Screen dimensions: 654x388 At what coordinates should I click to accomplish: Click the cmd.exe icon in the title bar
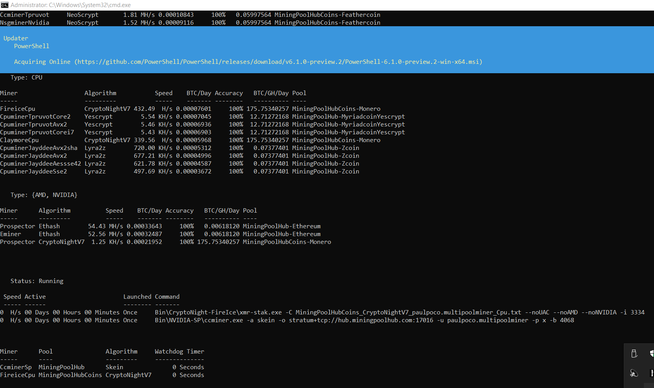tap(5, 5)
